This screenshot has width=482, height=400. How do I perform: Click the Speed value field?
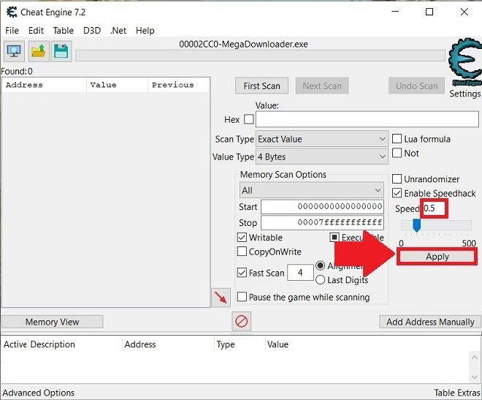pos(434,208)
